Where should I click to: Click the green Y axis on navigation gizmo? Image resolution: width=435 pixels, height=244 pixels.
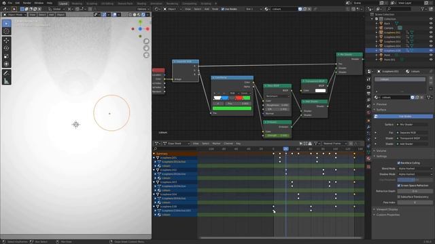[141, 22]
